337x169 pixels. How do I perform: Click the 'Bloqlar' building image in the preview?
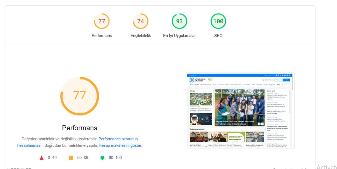coord(201,99)
